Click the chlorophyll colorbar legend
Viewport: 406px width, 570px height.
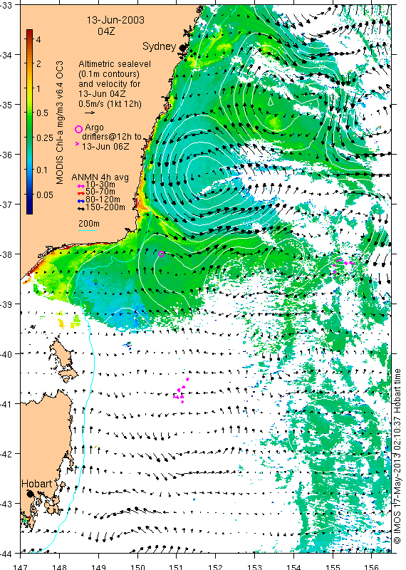29,121
